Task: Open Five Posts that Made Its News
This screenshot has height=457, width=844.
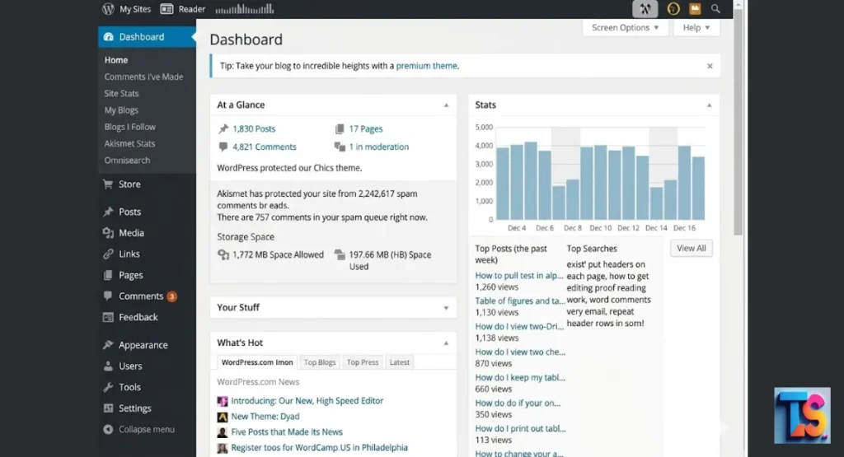Action: 286,431
